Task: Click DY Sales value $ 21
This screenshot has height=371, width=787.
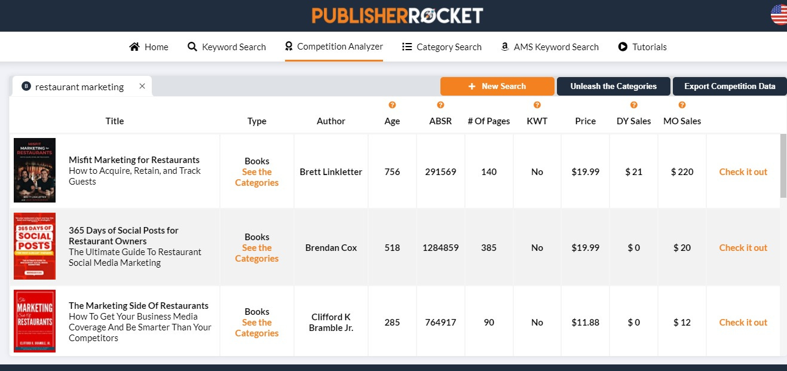Action: (634, 171)
